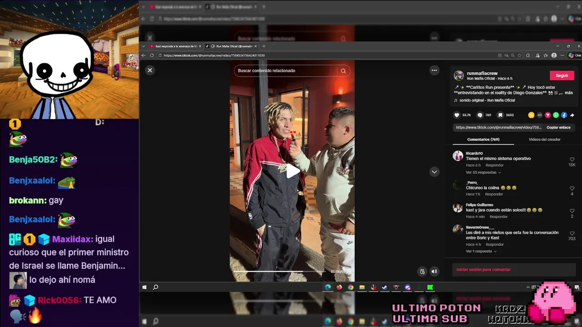Open browser zoom magnifier icon
The height and width of the screenshot is (327, 582).
(513, 55)
